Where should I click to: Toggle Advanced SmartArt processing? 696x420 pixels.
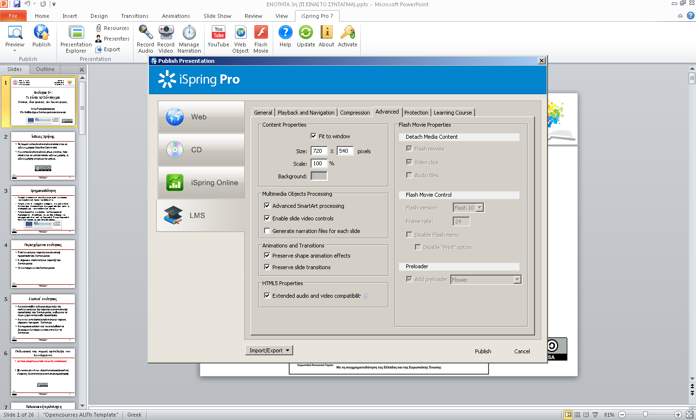coord(267,206)
